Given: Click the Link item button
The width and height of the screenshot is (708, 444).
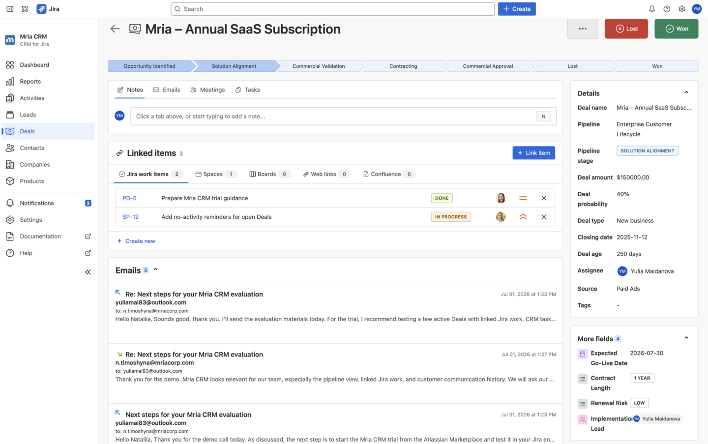Looking at the screenshot, I should (x=534, y=153).
